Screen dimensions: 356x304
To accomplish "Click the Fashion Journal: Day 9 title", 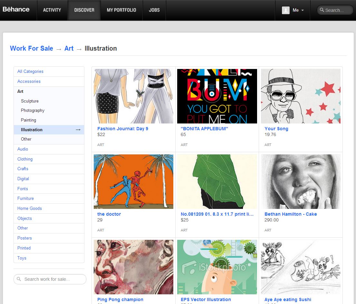I will tap(123, 129).
